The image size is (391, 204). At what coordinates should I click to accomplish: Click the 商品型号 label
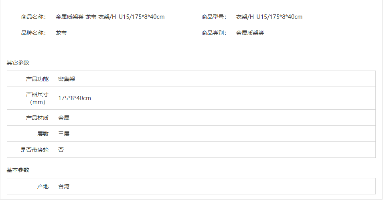214,17
